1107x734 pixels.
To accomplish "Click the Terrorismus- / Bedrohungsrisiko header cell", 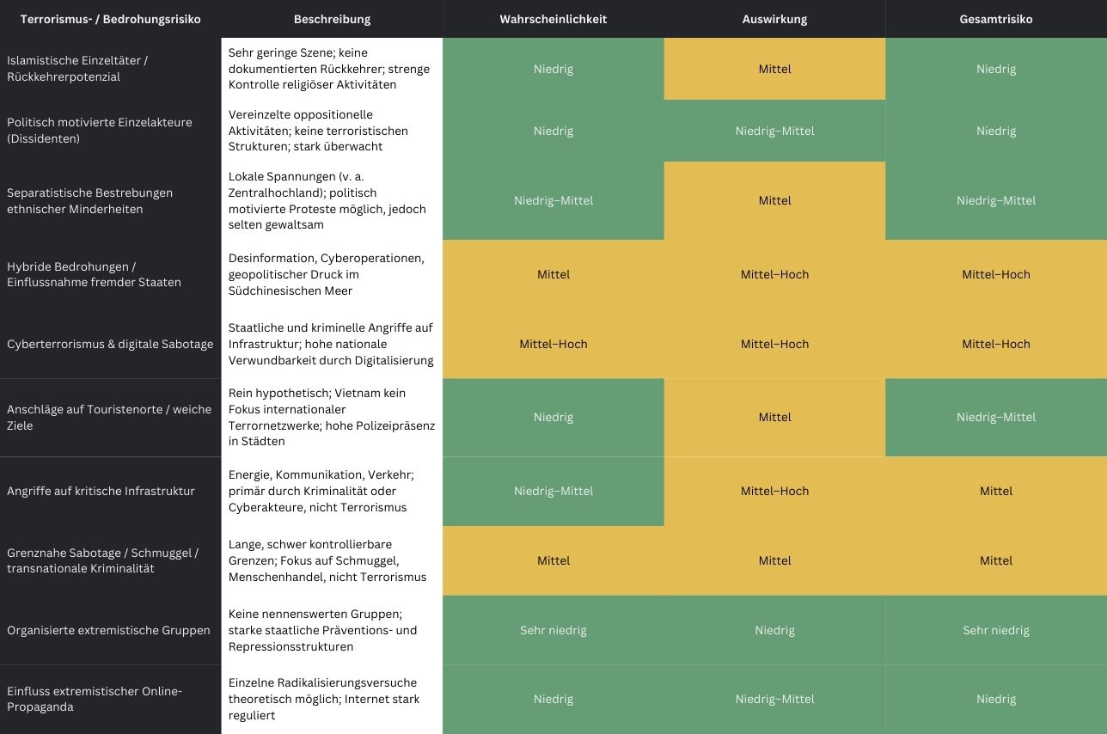I will pyautogui.click(x=110, y=19).
